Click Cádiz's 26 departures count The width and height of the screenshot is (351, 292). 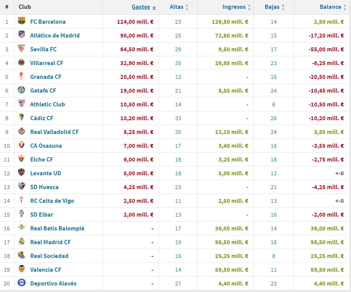pos(273,118)
